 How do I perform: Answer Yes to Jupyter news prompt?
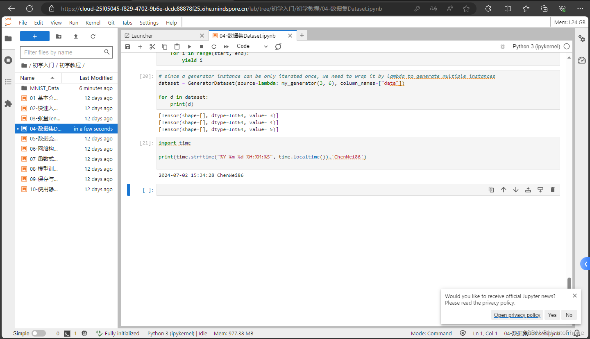[552, 315]
